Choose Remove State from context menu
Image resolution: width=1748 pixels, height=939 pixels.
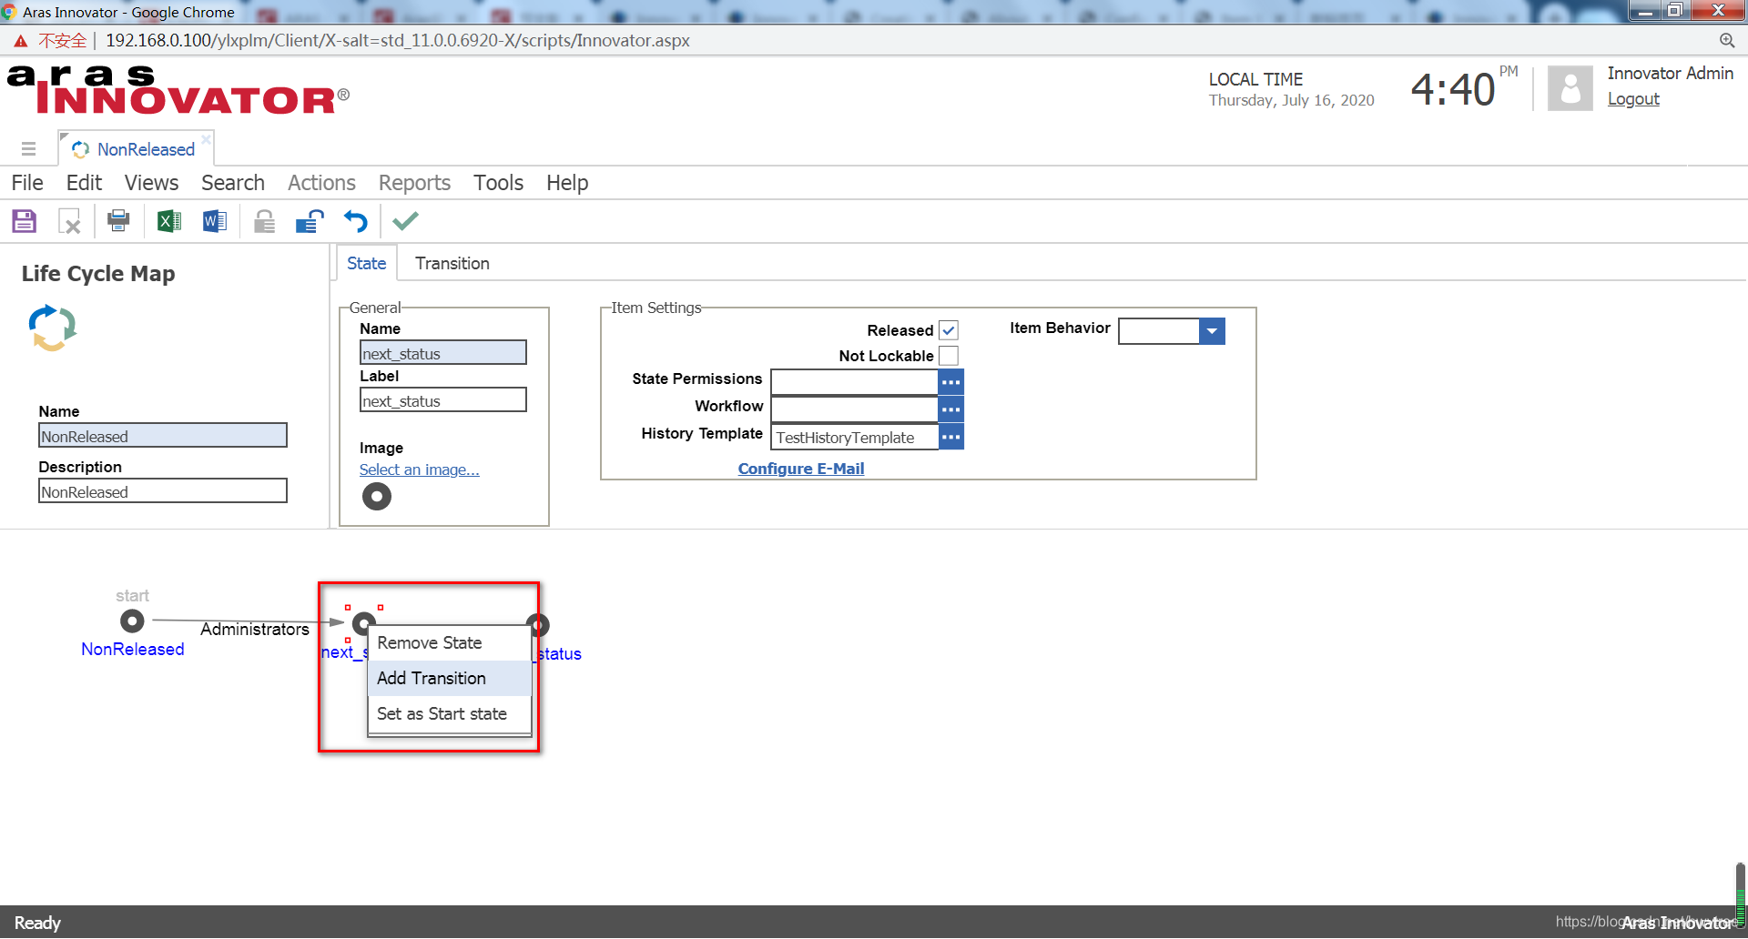450,642
